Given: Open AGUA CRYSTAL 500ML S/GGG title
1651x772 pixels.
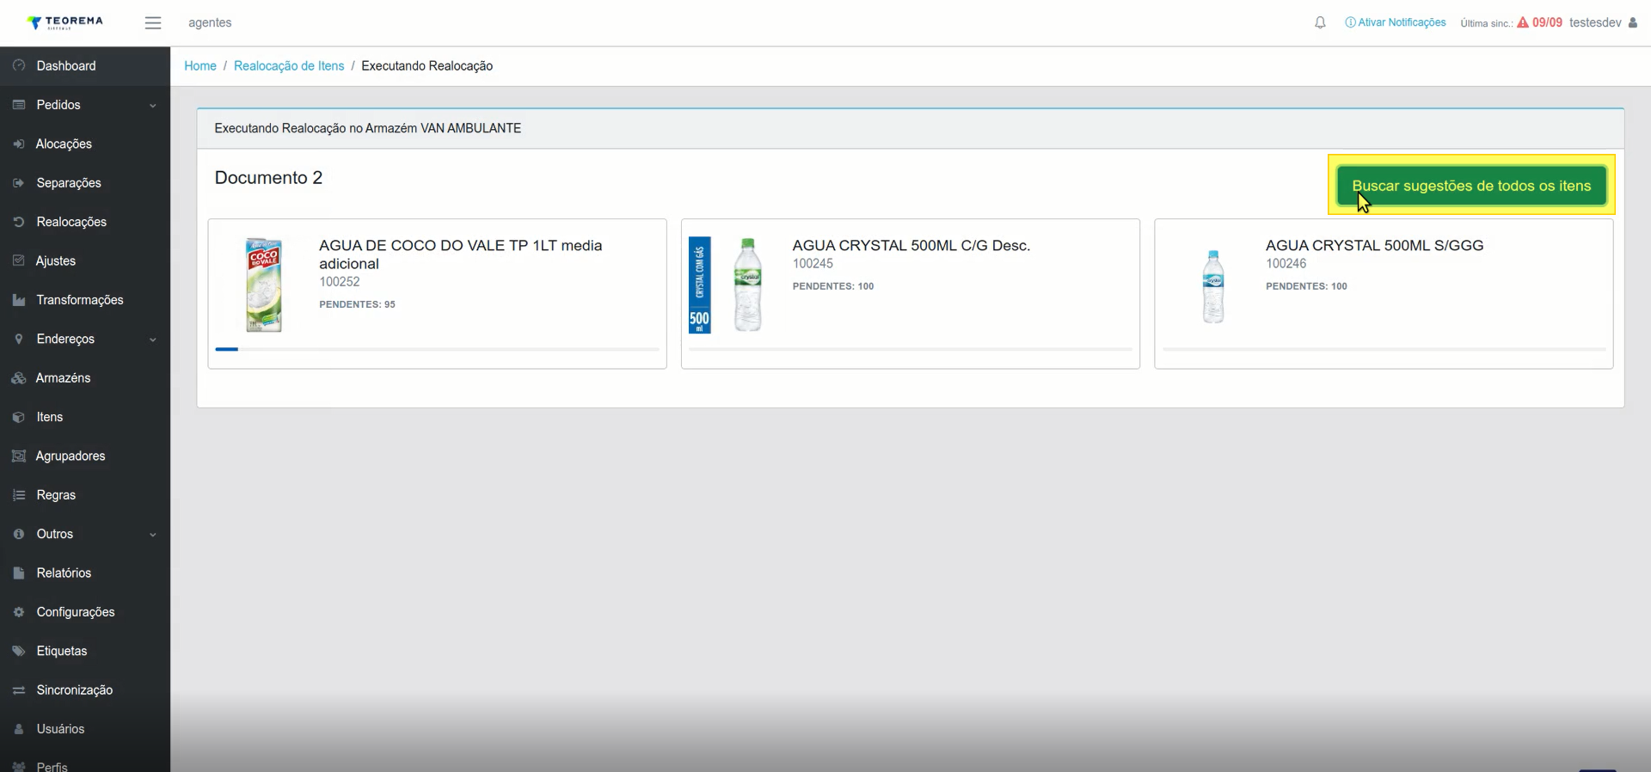Looking at the screenshot, I should tap(1375, 246).
